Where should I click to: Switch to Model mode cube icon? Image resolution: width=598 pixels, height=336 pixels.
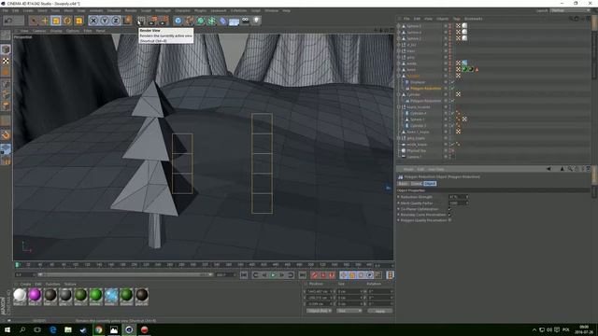pos(6,49)
